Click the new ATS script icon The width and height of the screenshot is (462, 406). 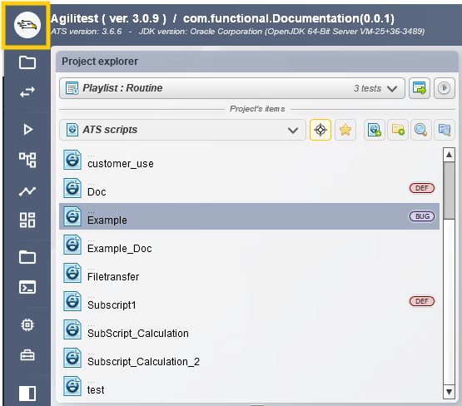(x=375, y=130)
